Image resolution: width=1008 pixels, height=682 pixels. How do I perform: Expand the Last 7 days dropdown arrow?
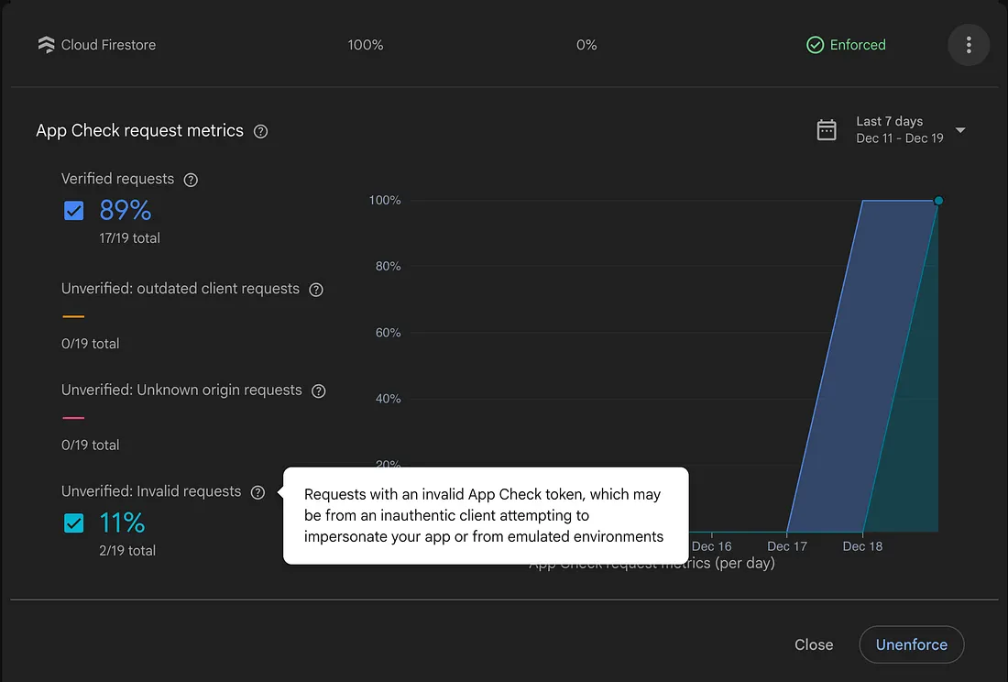pos(960,130)
